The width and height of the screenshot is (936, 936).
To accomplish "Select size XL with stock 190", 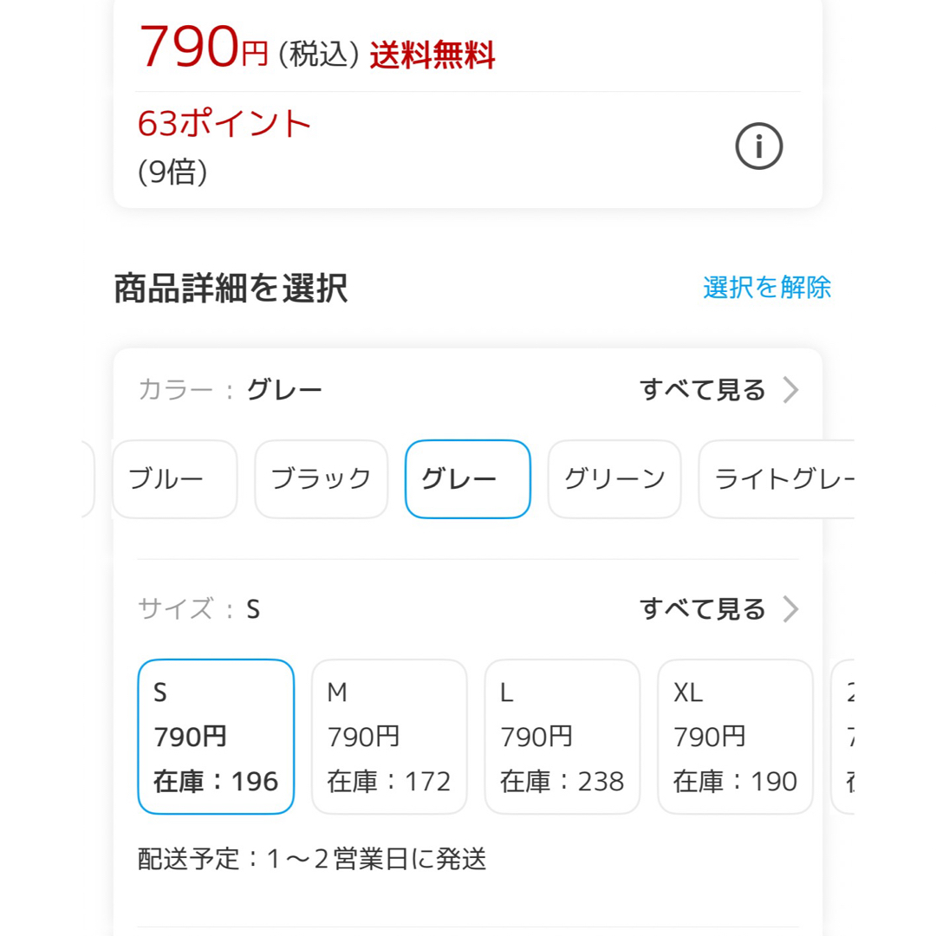I will 736,737.
